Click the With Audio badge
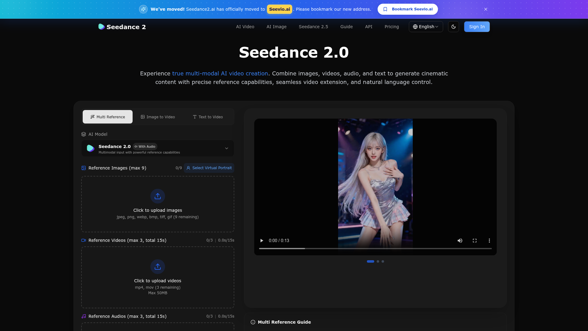 coord(145,146)
